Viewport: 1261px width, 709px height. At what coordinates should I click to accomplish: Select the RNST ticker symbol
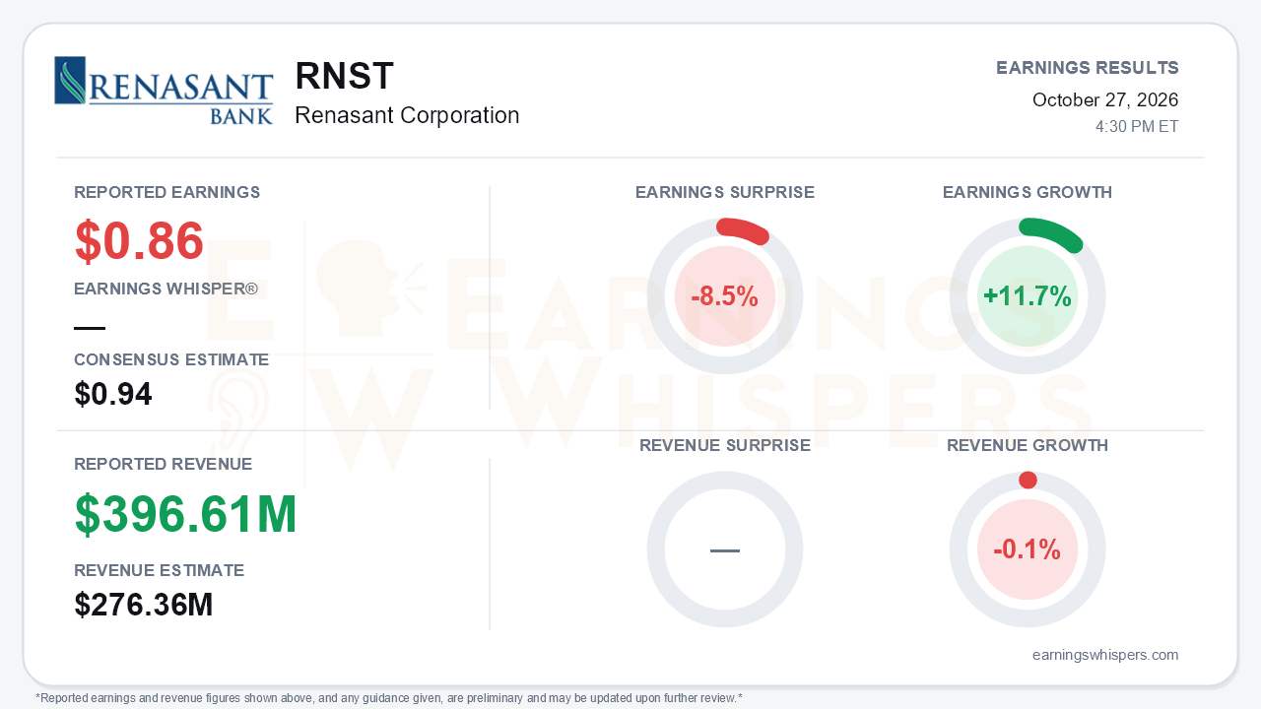pyautogui.click(x=344, y=77)
